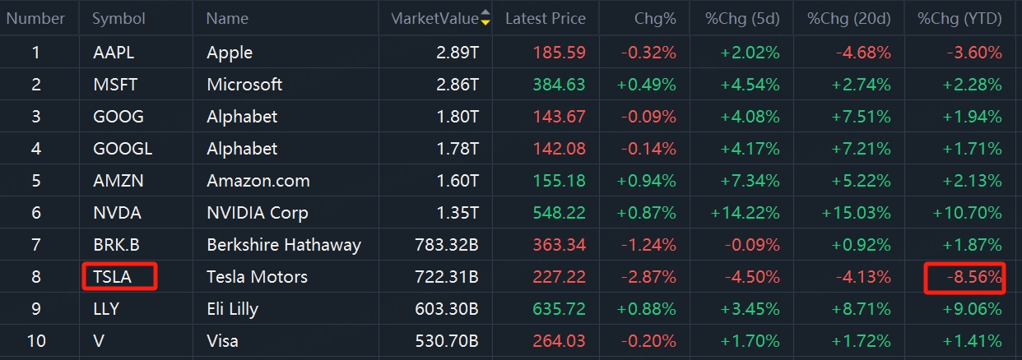The image size is (1022, 360).
Task: Click the 1.80T market value cell
Action: pos(456,117)
